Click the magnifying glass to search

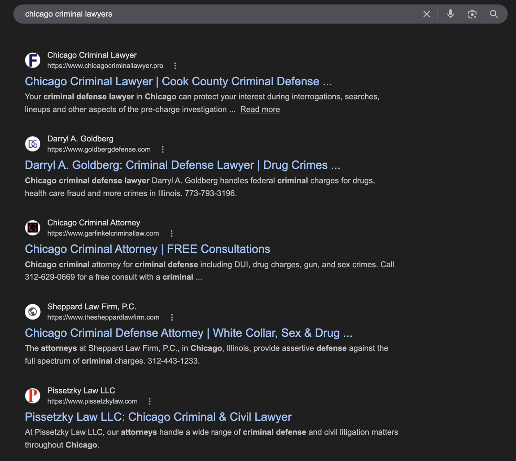point(494,14)
